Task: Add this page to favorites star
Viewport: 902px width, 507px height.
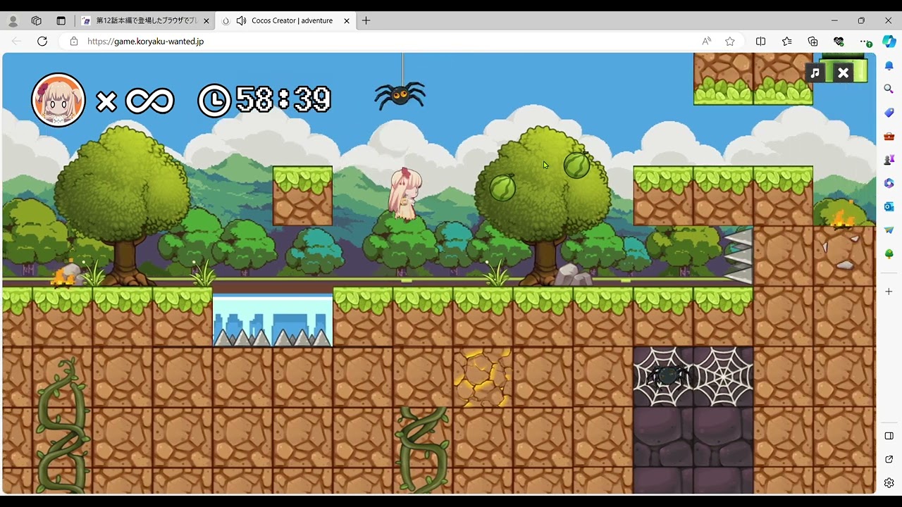Action: pos(730,42)
